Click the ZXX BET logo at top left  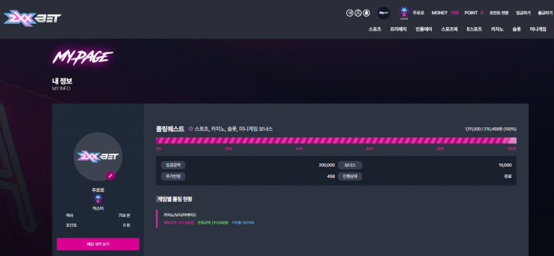click(33, 18)
